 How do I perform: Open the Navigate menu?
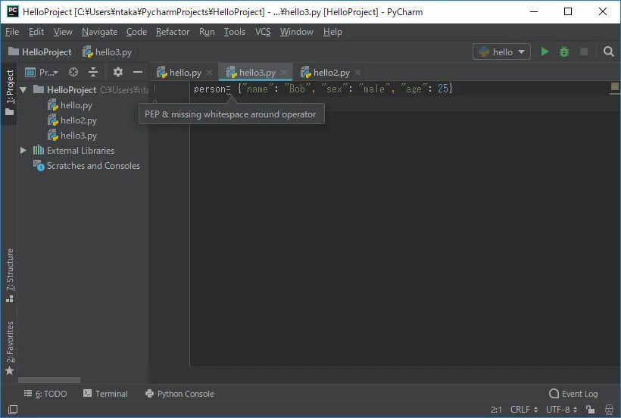(x=99, y=32)
